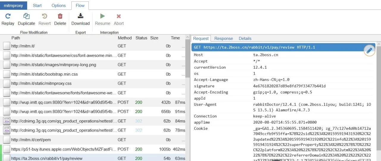Click icon of ta.2boss.cn pay/review row
Screen dimensions: 381x161
coord(7,158)
